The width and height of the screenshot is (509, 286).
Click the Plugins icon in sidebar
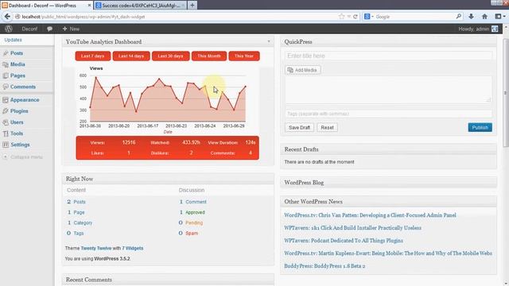tap(6, 111)
